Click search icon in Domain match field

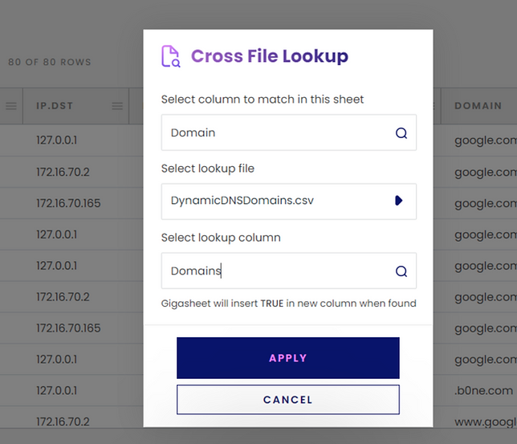pos(401,133)
